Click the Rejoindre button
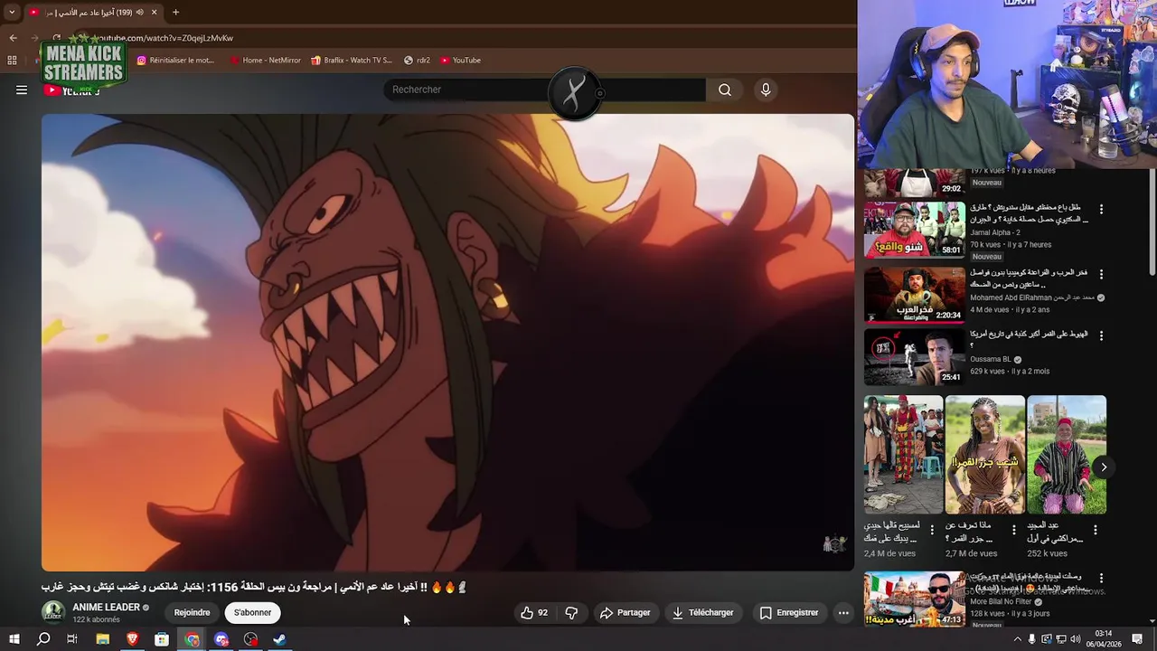The width and height of the screenshot is (1157, 651). coord(192,613)
